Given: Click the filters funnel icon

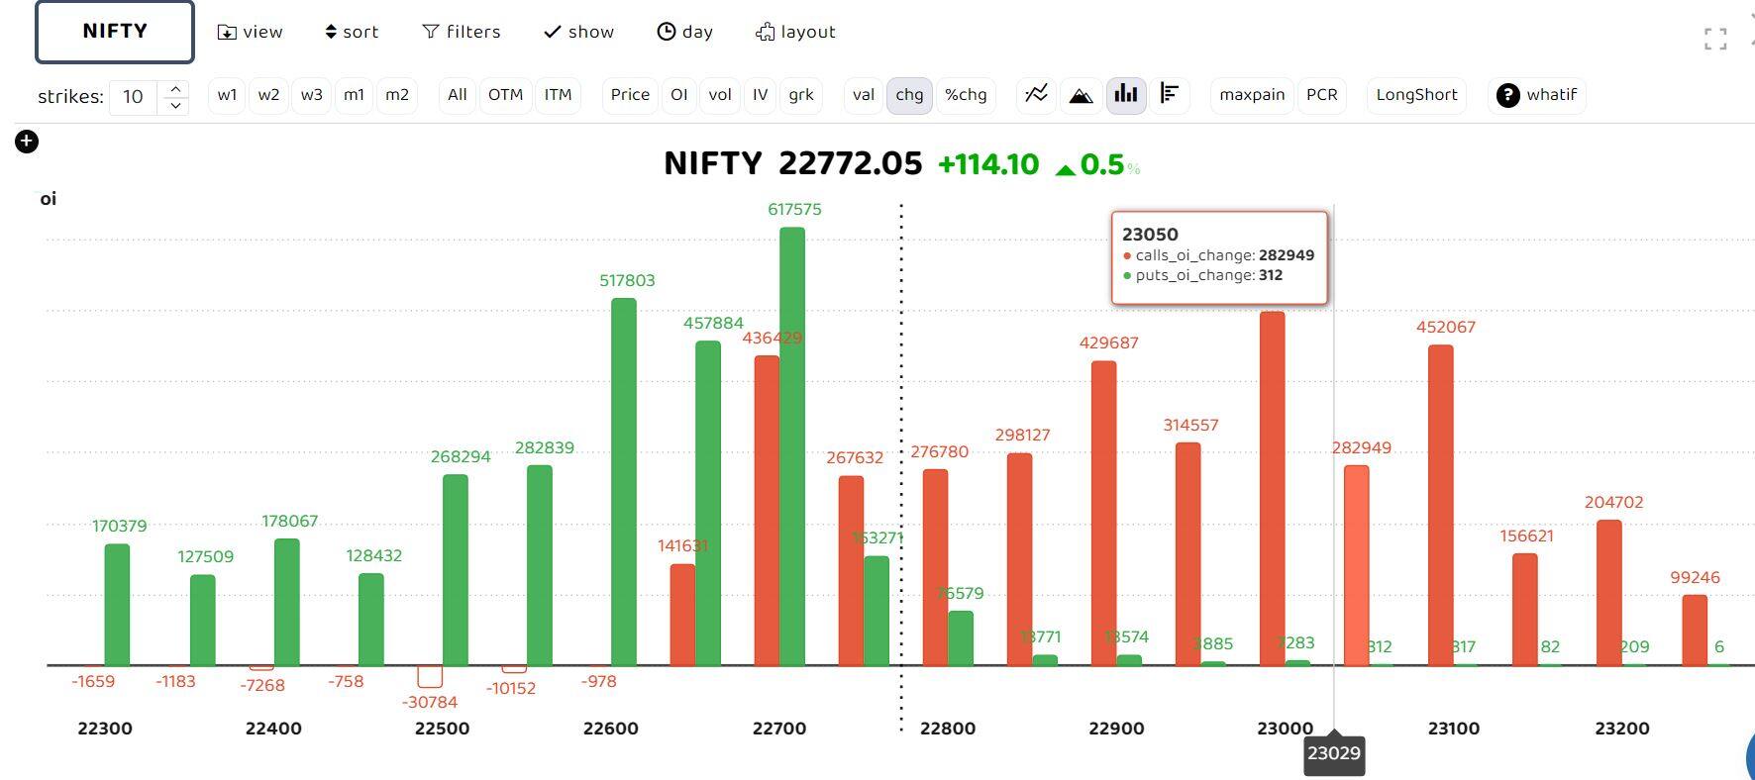Looking at the screenshot, I should [x=431, y=32].
